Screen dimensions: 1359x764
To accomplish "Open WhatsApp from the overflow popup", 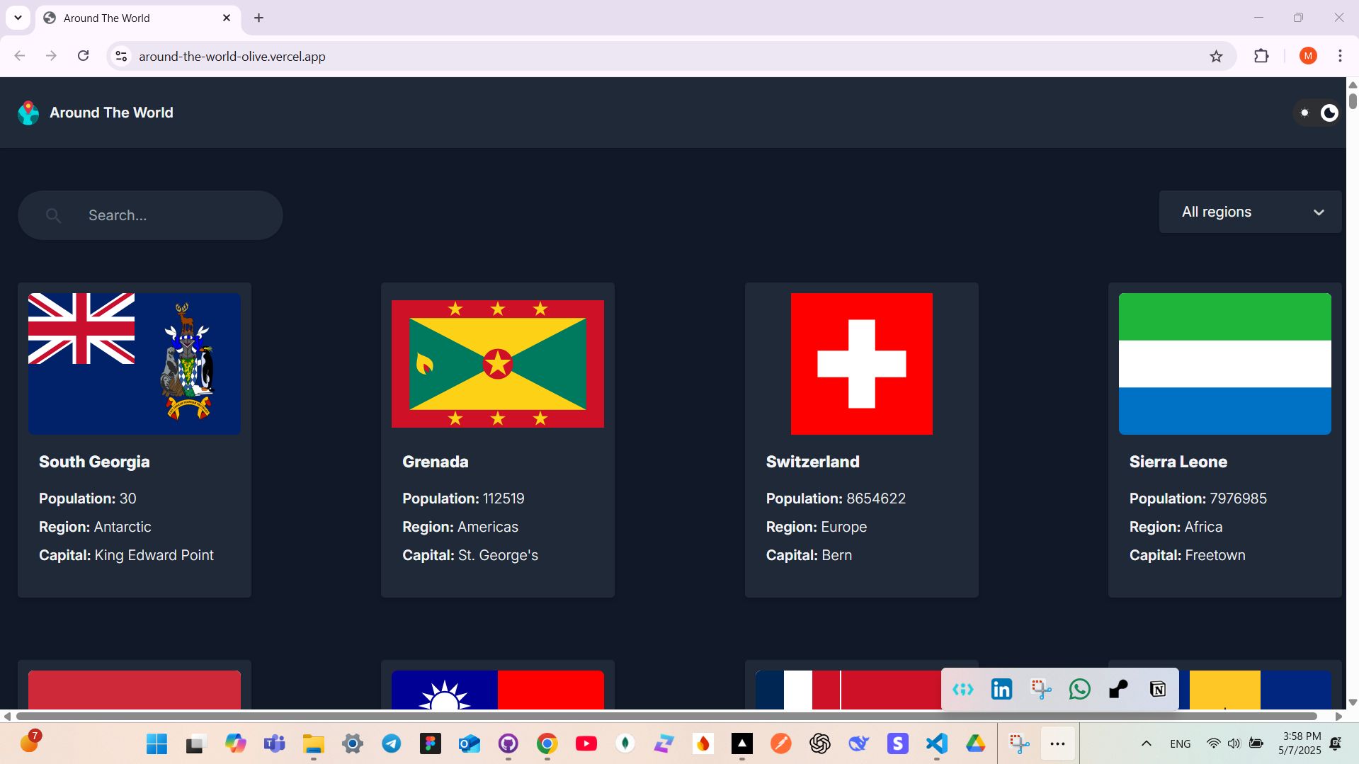I will click(1079, 689).
